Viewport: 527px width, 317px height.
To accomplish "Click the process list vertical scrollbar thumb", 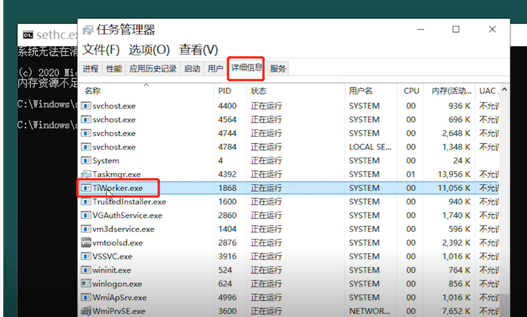I will 504,305.
